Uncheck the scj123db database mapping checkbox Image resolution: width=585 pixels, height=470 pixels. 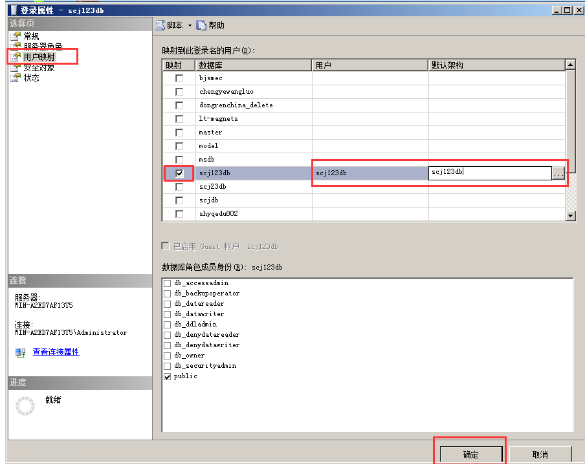(x=179, y=173)
